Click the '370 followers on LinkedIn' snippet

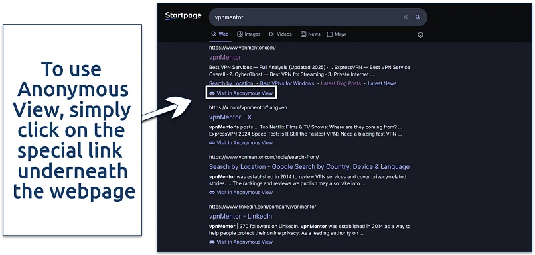309,230
